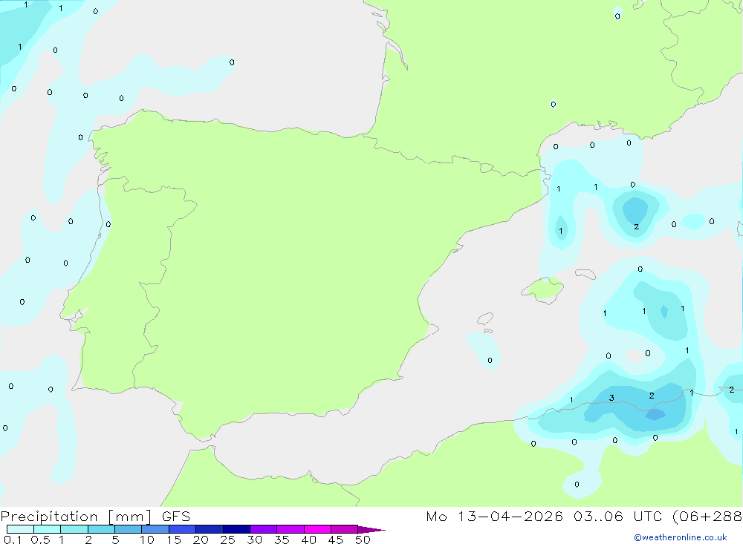
Task: Open the weatheronline.co.uk link
Action: pos(681,537)
